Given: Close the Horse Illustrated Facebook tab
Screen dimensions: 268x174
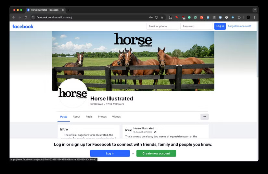Looking at the screenshot, I should point(63,10).
